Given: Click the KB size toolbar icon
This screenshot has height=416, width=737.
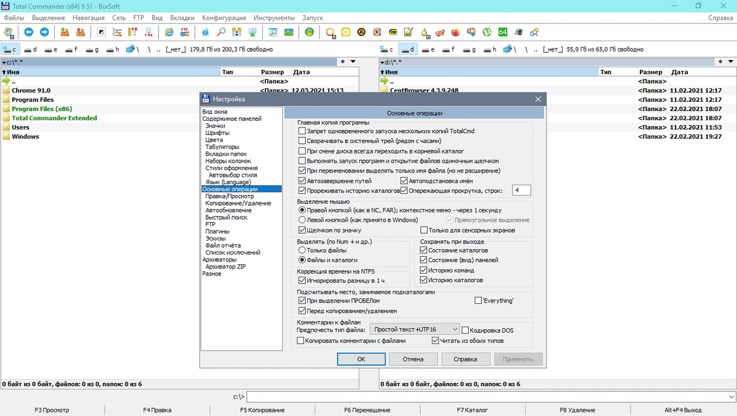Looking at the screenshot, I should [x=134, y=32].
